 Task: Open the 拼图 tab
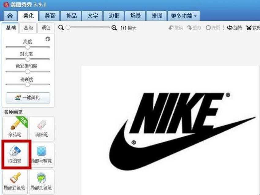pos(157,16)
